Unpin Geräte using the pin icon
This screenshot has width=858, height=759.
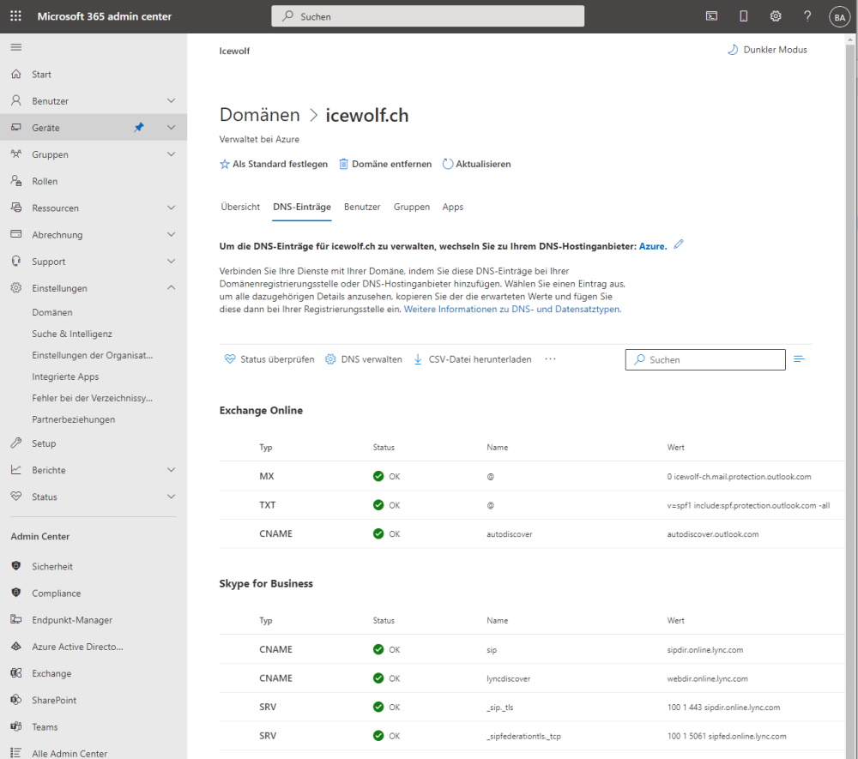tap(139, 128)
